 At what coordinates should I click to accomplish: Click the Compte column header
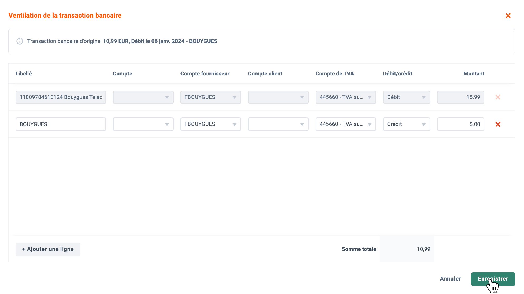[x=122, y=74]
